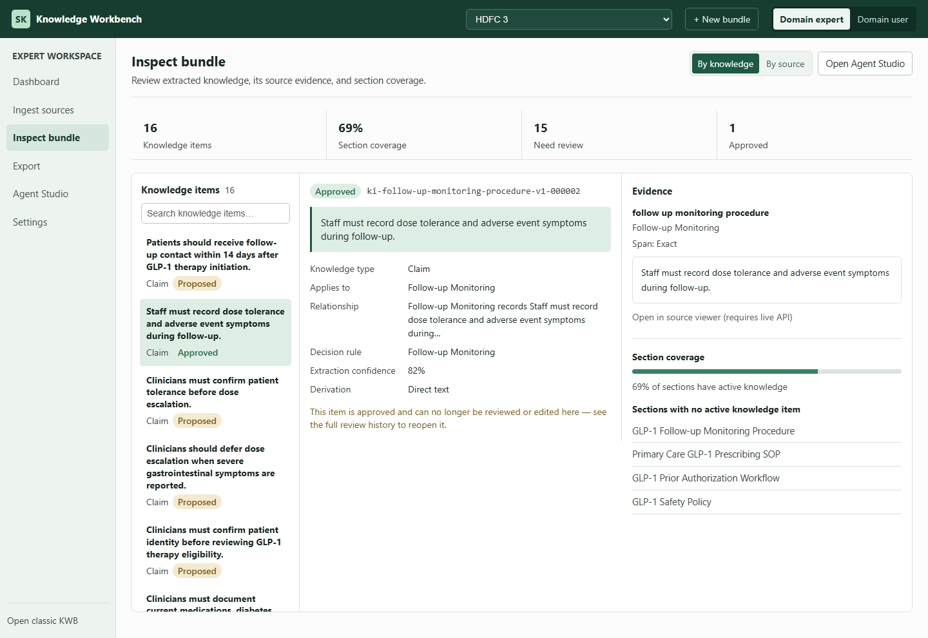Create a new bundle

pyautogui.click(x=722, y=19)
